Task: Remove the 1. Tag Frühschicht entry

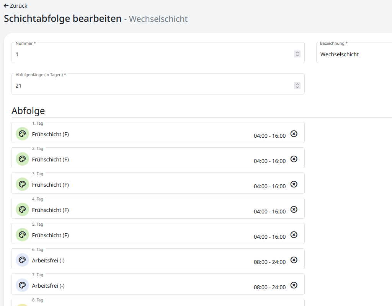Action: tap(294, 133)
